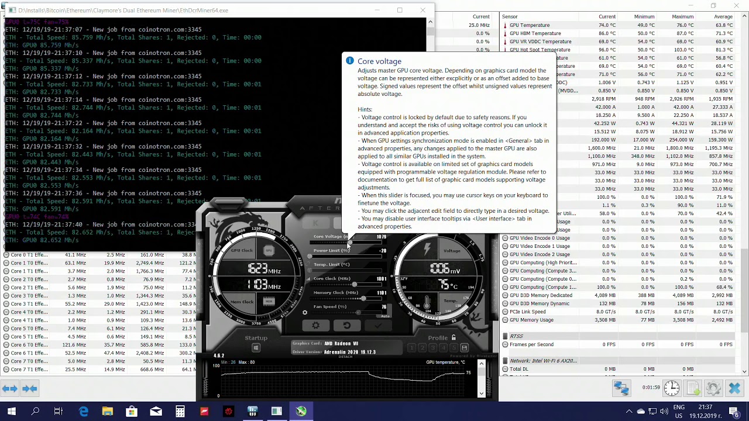Viewport: 749px width, 421px height.
Task: Click HWiNFO logging start sheet icon
Action: click(693, 388)
